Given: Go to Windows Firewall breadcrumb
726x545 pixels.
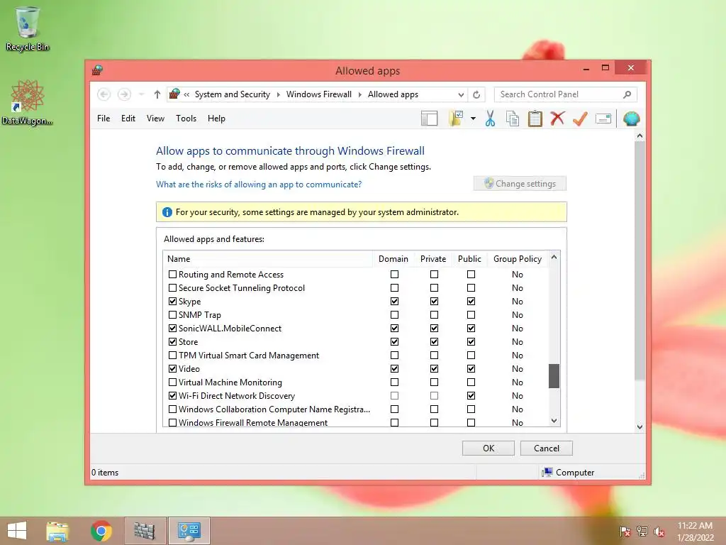Looking at the screenshot, I should tap(319, 94).
